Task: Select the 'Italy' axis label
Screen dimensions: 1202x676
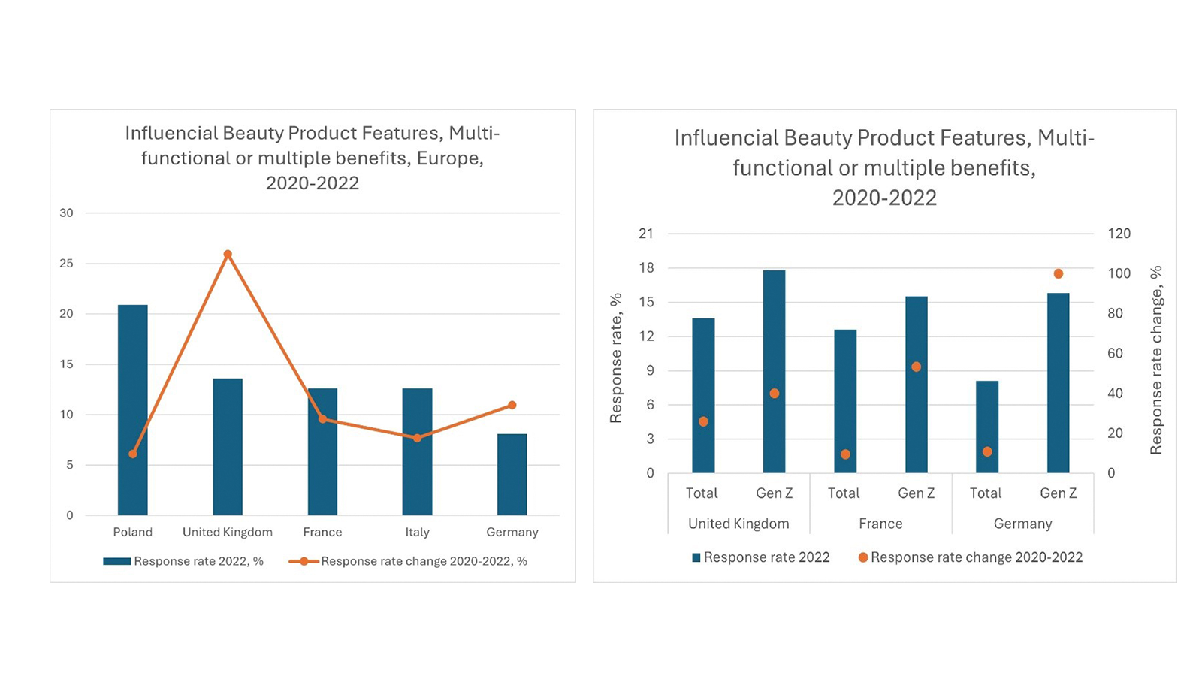Action: (417, 532)
